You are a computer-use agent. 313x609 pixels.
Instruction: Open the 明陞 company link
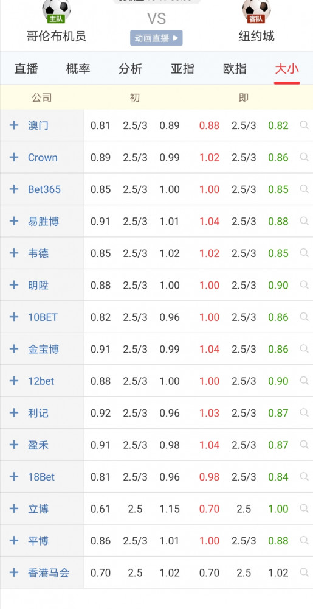38,285
